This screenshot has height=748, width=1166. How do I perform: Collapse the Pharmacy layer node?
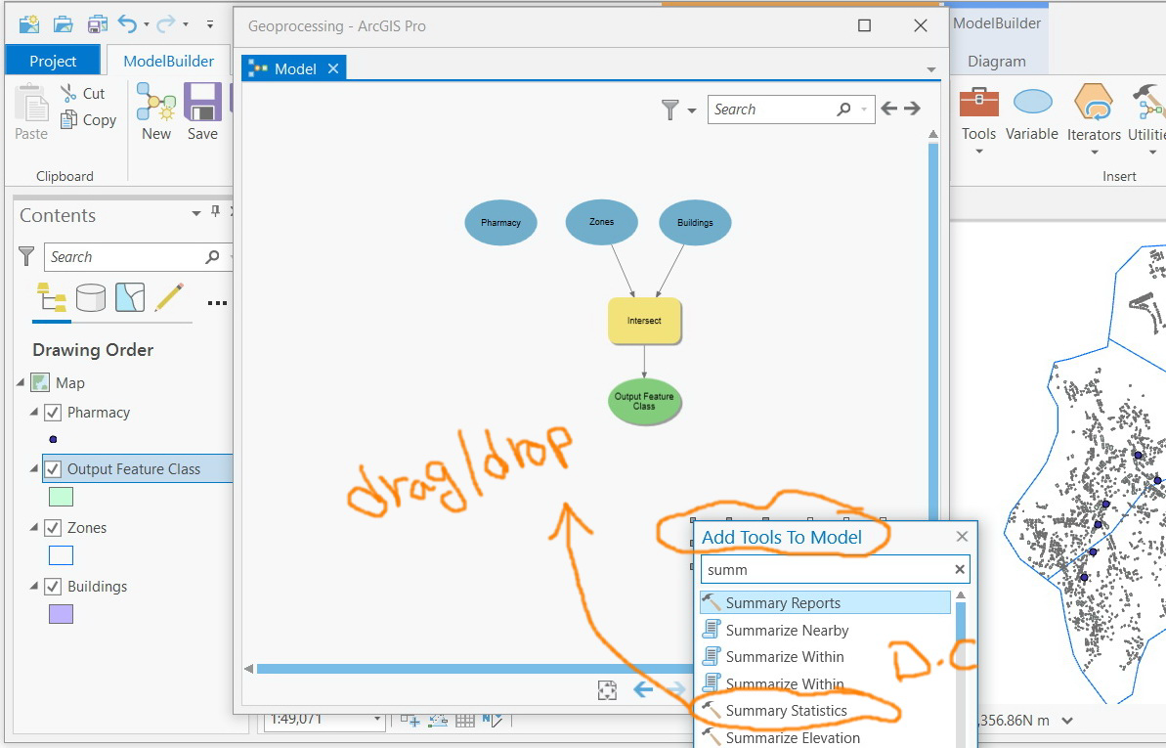click(x=33, y=412)
